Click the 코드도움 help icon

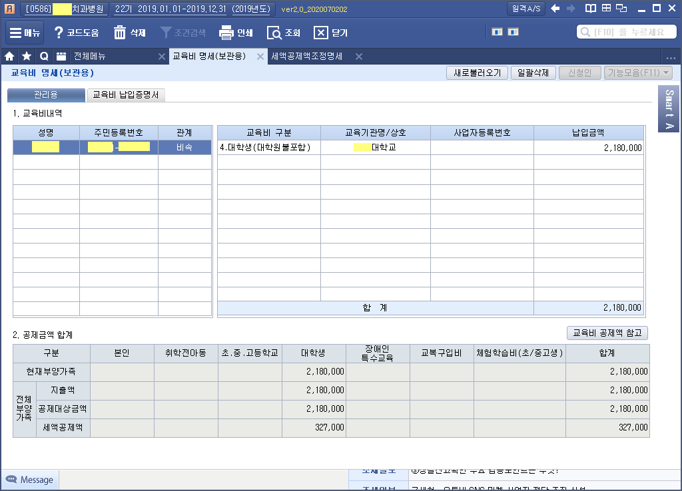click(59, 33)
